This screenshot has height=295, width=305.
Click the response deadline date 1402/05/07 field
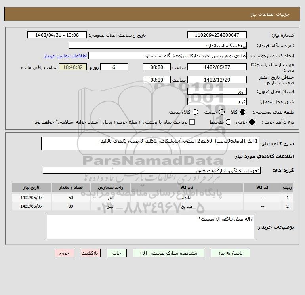point(217,67)
